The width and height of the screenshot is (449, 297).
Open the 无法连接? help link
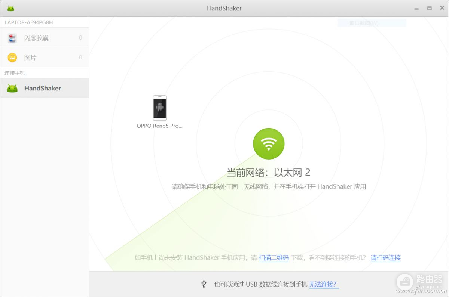click(324, 284)
